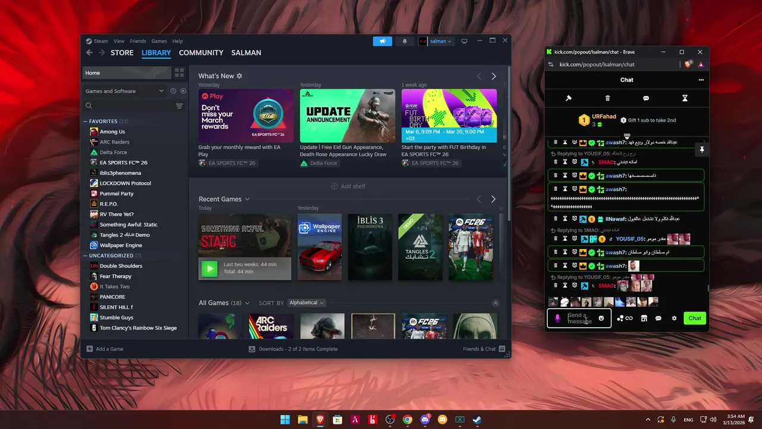Viewport: 762px width, 429px height.
Task: Sort library by recent activity clock icon
Action: coord(173,91)
